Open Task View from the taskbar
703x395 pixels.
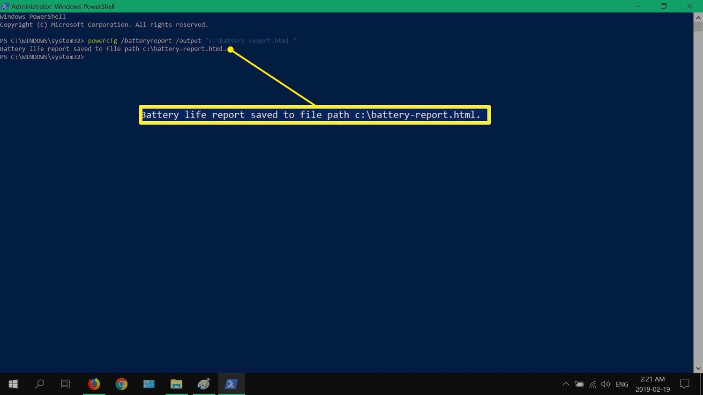(66, 384)
